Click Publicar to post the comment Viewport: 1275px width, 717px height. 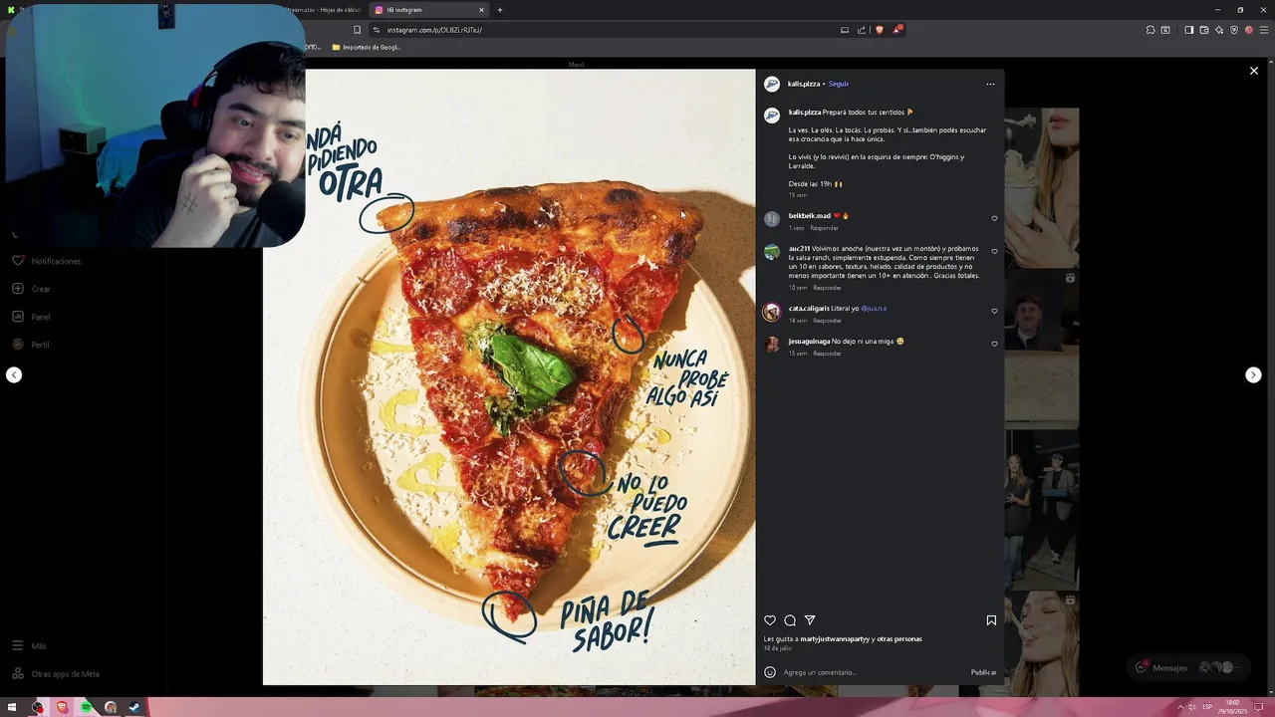(x=983, y=672)
